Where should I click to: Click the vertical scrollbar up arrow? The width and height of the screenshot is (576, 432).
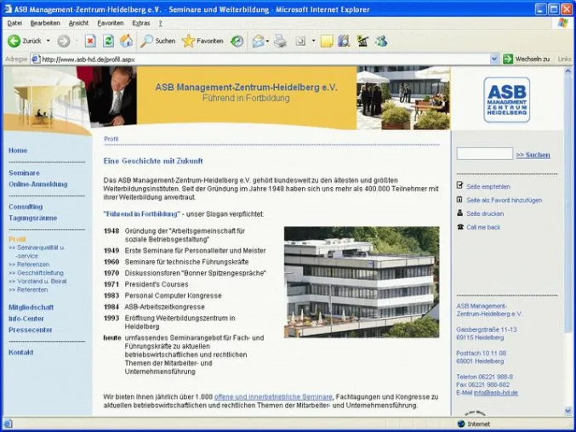568,71
